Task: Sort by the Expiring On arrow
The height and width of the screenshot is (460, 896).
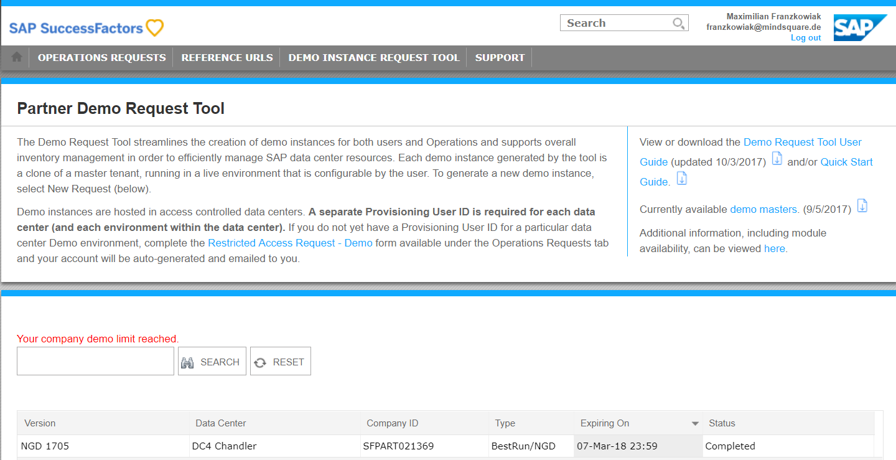Action: [695, 423]
